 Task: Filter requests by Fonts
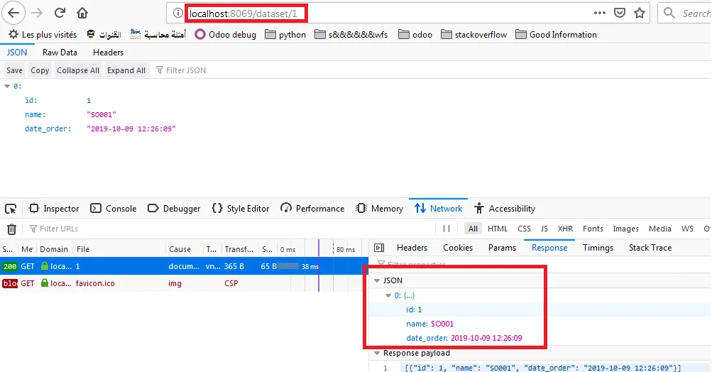click(593, 229)
